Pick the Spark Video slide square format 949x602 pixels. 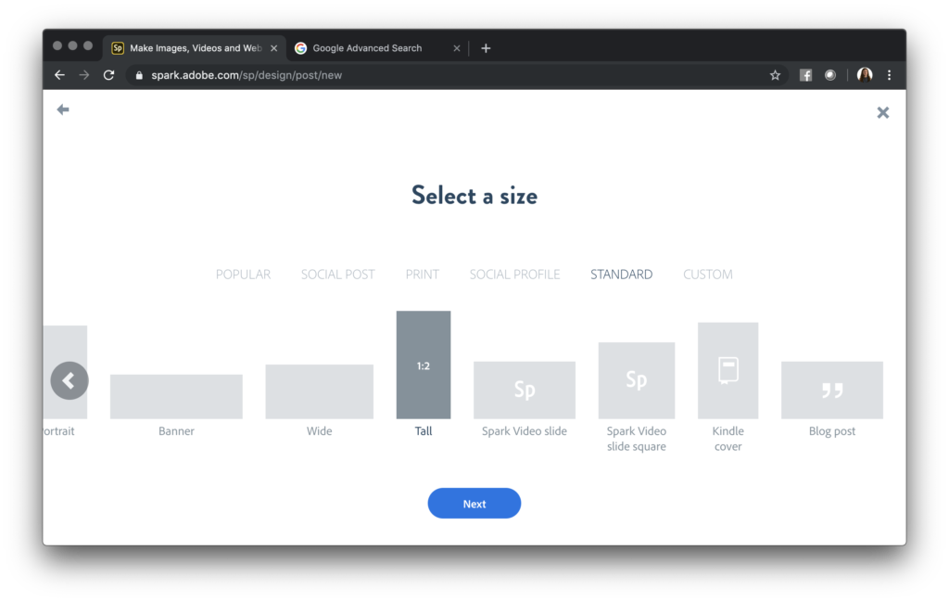(x=637, y=380)
